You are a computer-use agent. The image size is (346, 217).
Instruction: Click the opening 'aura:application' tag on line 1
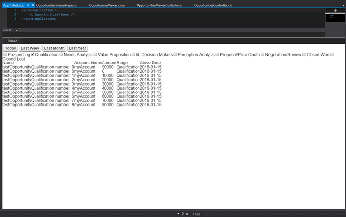coord(39,10)
